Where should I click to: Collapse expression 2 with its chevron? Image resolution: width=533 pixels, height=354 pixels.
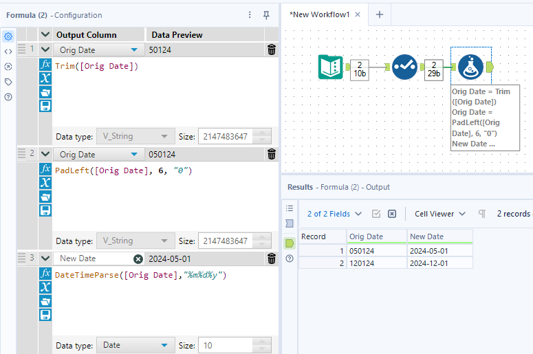pyautogui.click(x=45, y=154)
